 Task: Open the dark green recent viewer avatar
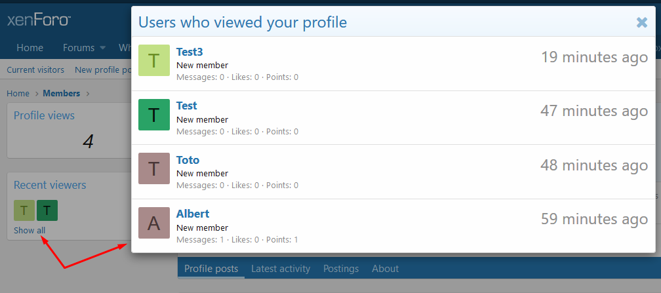(47, 210)
